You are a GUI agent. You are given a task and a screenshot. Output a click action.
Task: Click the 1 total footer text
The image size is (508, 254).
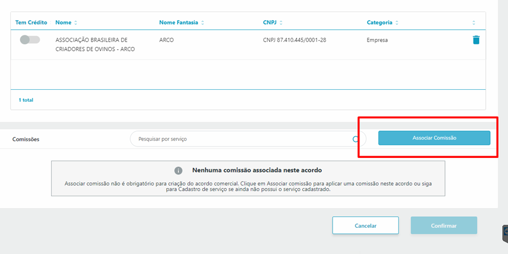26,100
